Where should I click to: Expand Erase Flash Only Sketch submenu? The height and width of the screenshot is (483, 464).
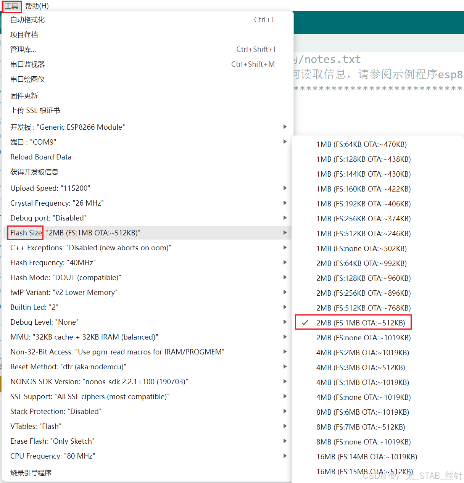click(147, 441)
